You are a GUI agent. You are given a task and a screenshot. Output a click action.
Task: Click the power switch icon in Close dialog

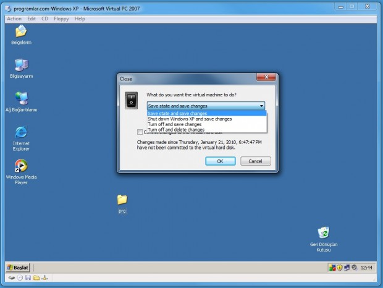click(x=132, y=100)
